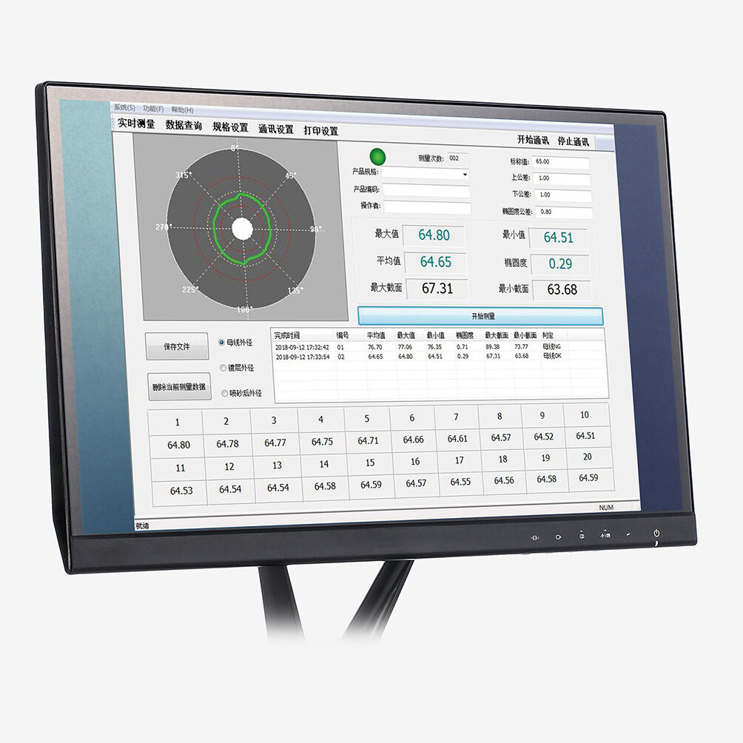Click the 产品编码 input field
This screenshot has width=743, height=743.
426,191
